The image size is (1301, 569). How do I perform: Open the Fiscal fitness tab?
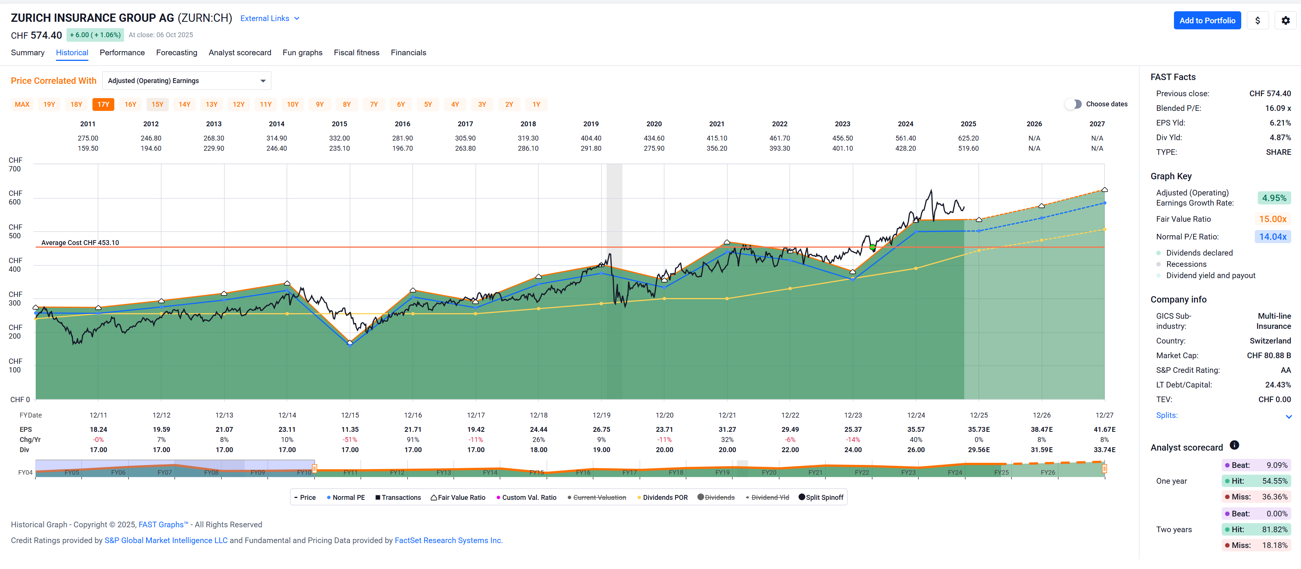pyautogui.click(x=356, y=53)
